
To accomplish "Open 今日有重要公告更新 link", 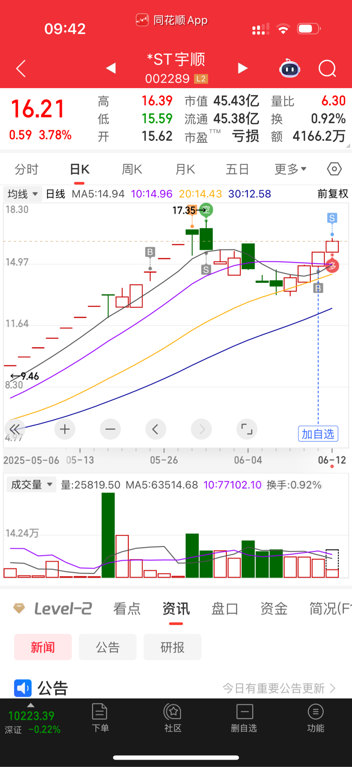I will (x=279, y=688).
